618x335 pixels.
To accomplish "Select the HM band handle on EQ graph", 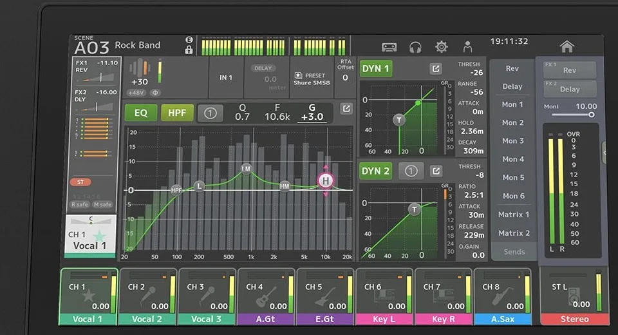I will [x=285, y=186].
